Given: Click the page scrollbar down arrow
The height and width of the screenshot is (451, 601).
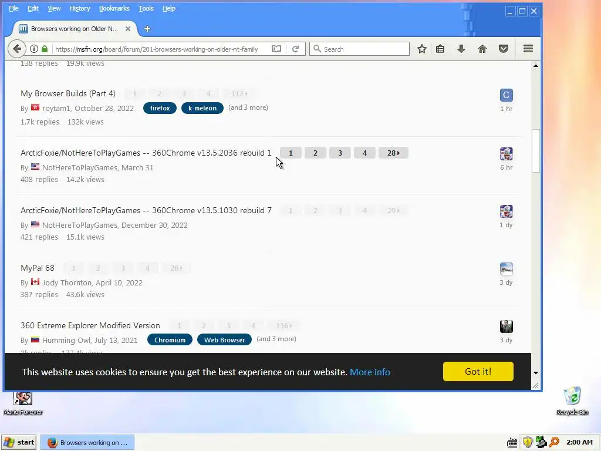Looking at the screenshot, I should 536,372.
